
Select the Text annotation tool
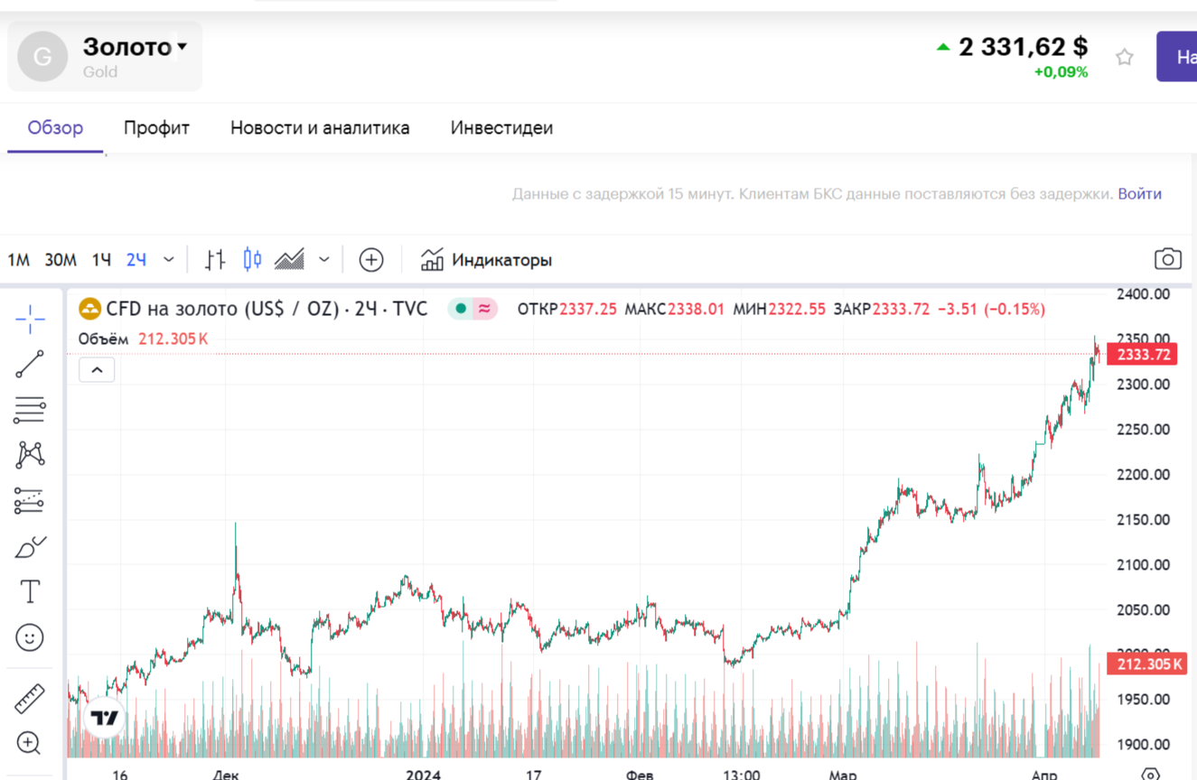click(30, 592)
